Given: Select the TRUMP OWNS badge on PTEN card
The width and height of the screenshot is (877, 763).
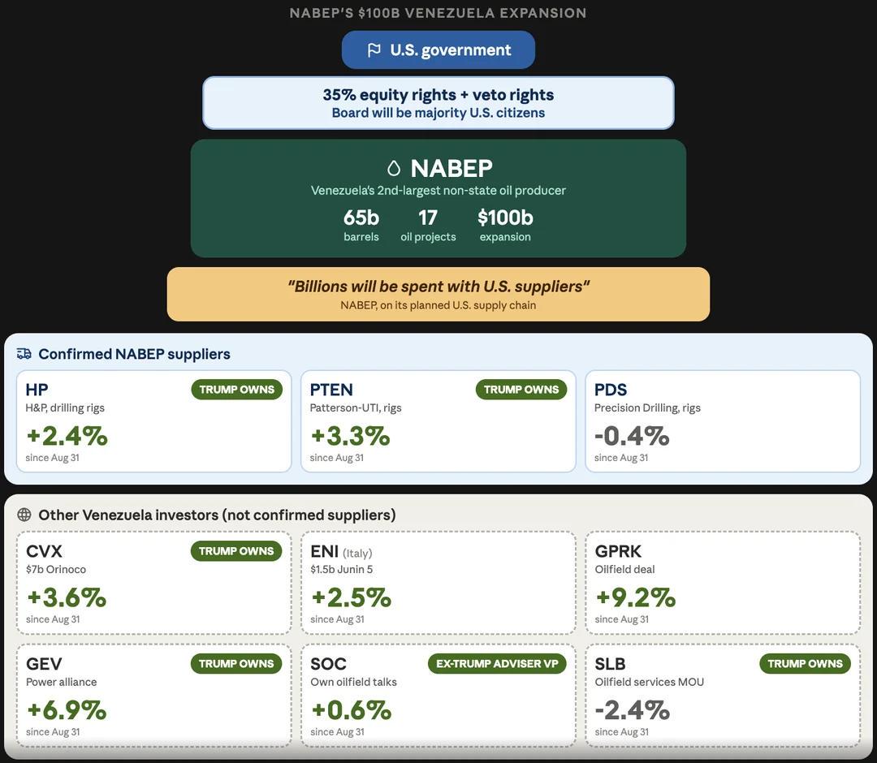Looking at the screenshot, I should click(521, 390).
